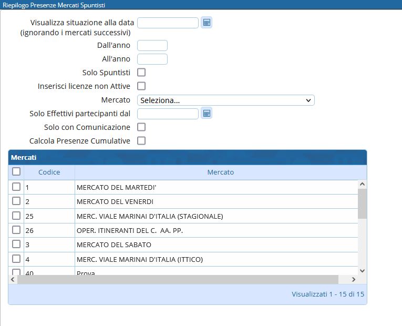
Task: Select checkbox for MERCATO DEL SABATO row
Action: click(16, 244)
